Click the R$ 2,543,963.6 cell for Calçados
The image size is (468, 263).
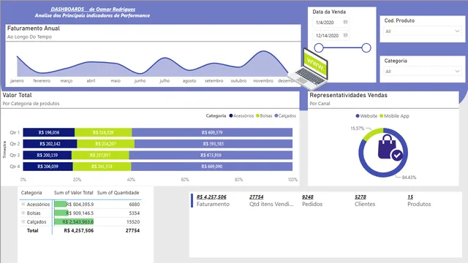(74, 221)
